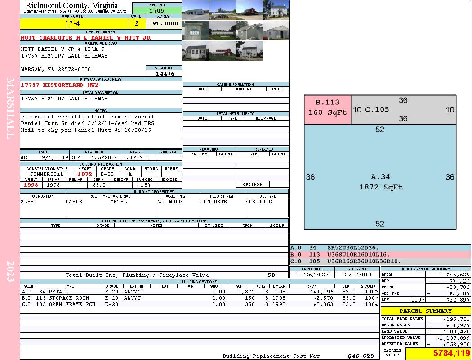This screenshot has width=472, height=360.
Task: Open photo of white farmhouse on overcast day
Action: pyautogui.click(x=249, y=50)
